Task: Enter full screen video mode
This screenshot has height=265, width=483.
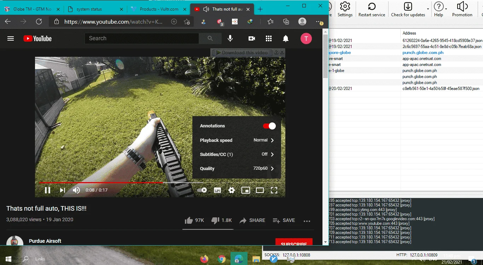Action: pyautogui.click(x=274, y=190)
